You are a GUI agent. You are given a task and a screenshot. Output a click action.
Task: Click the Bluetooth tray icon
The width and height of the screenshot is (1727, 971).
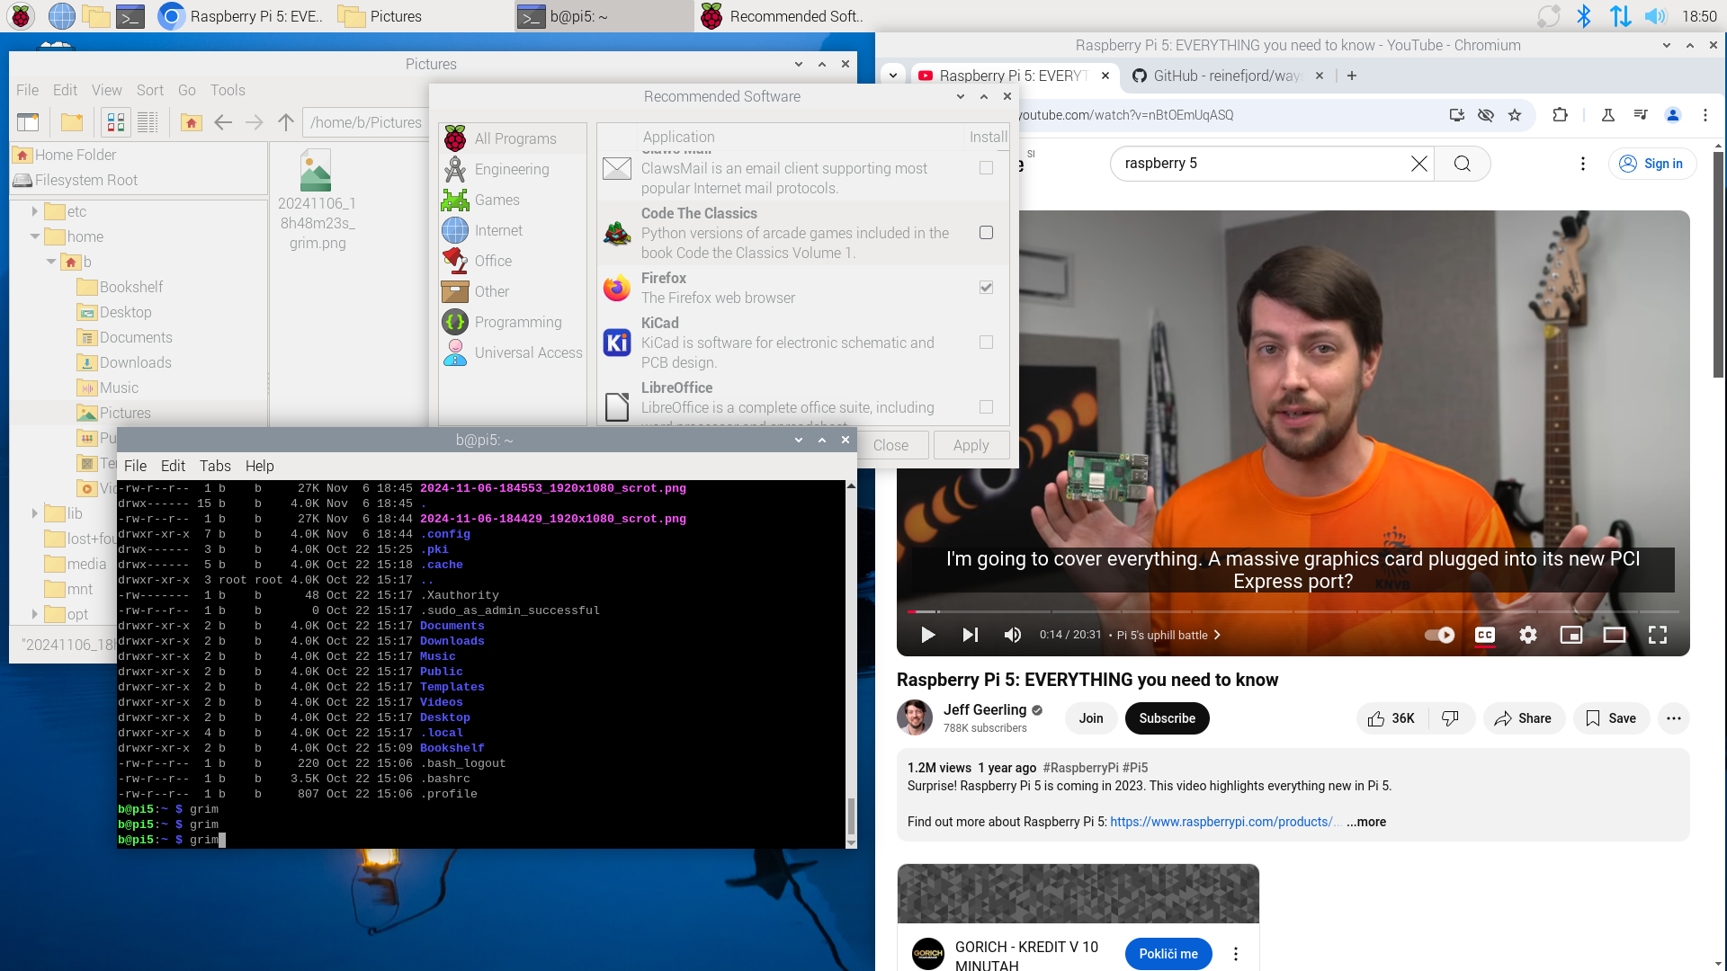coord(1584,16)
